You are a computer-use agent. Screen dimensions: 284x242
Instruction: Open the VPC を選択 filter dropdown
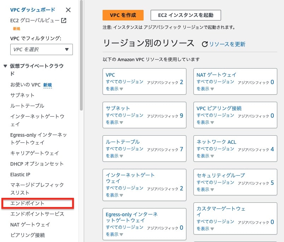pyautogui.click(x=41, y=49)
